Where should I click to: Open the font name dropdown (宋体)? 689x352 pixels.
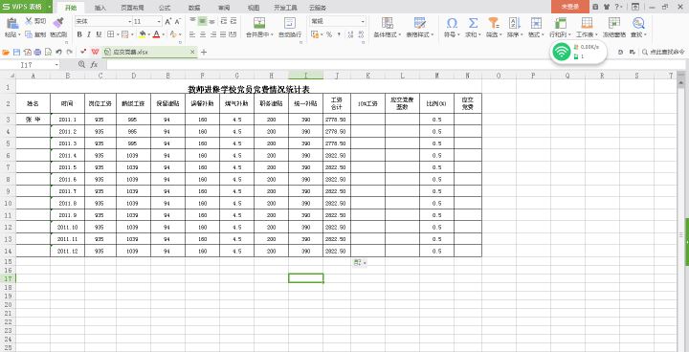pos(130,22)
